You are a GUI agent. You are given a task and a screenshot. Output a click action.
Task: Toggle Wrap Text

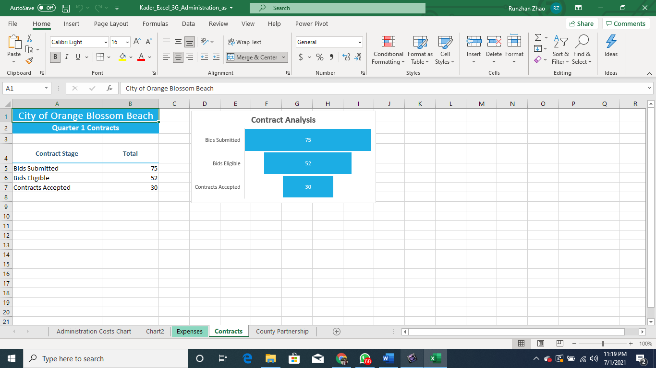click(244, 42)
